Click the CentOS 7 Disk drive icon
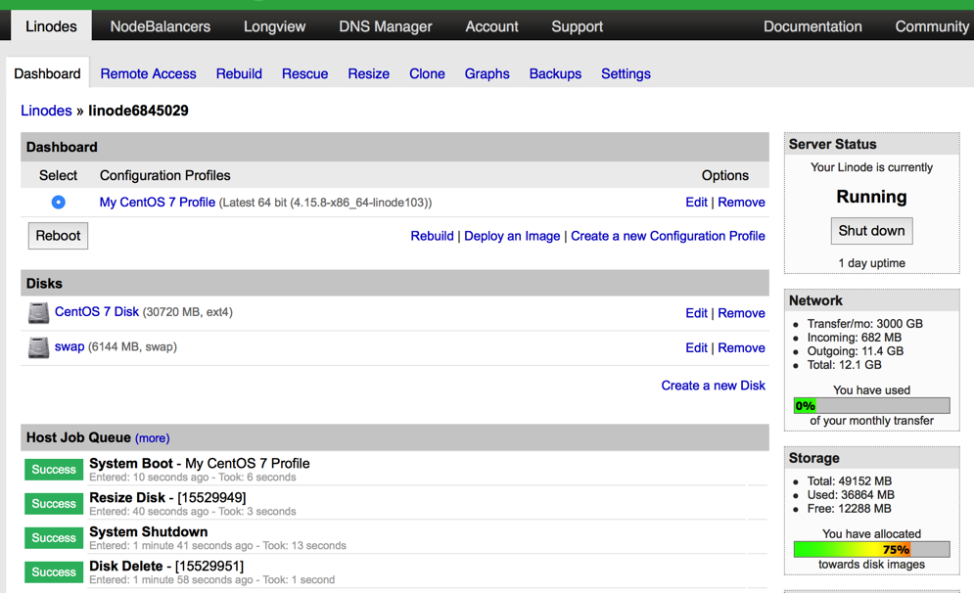Screen dimensions: 974x593 click(x=38, y=312)
